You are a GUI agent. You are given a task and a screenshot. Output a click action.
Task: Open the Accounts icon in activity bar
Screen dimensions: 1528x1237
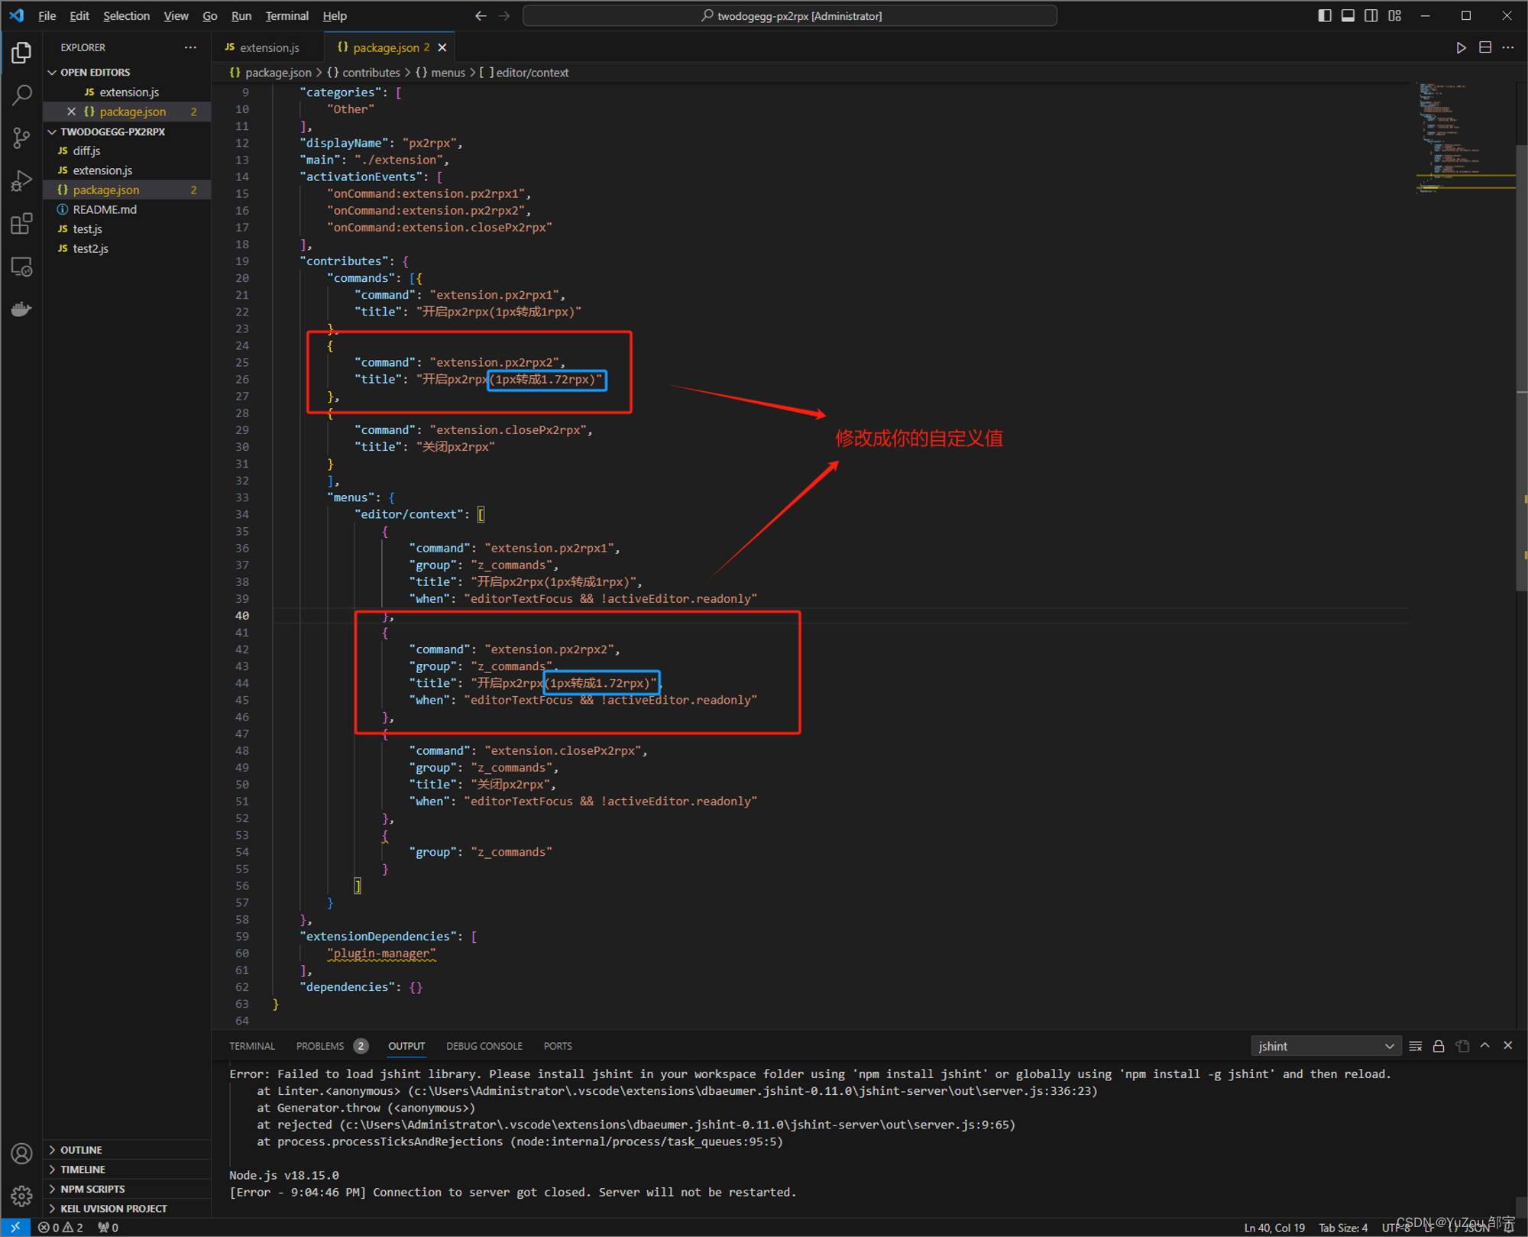point(21,1153)
